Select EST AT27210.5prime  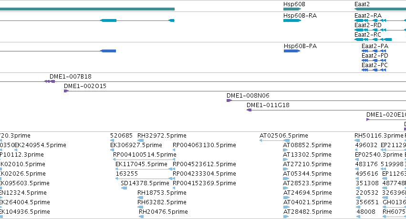pyautogui.click(x=307, y=164)
